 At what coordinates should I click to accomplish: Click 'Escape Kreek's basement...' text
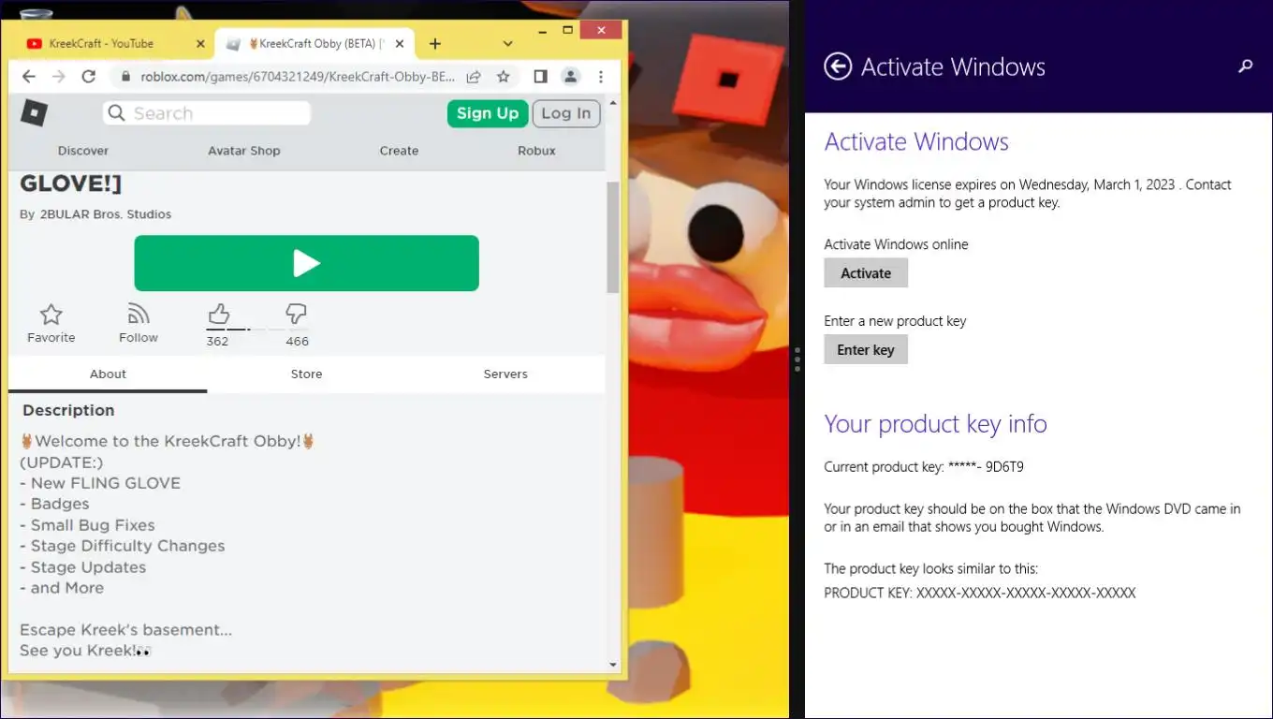coord(126,630)
